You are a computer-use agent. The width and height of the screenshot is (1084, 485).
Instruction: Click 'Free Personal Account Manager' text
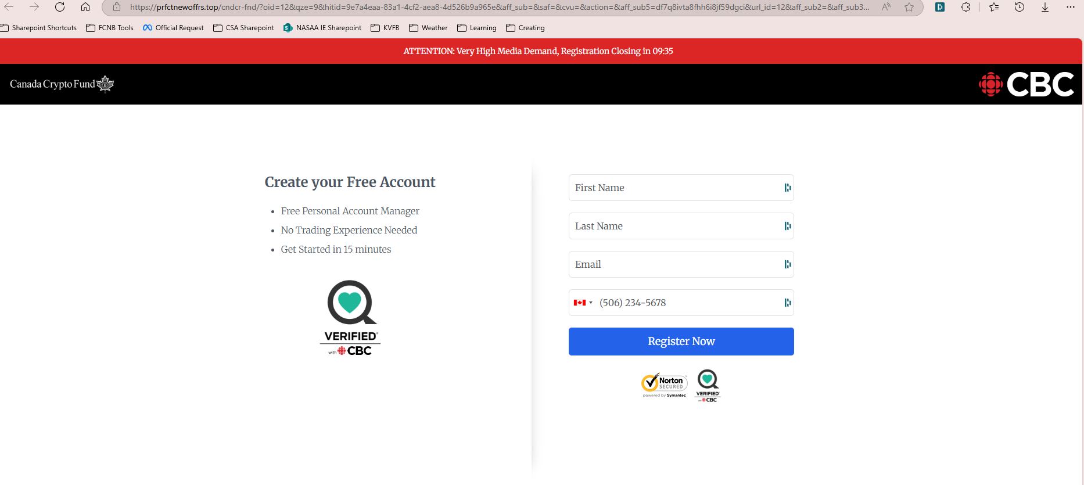350,211
